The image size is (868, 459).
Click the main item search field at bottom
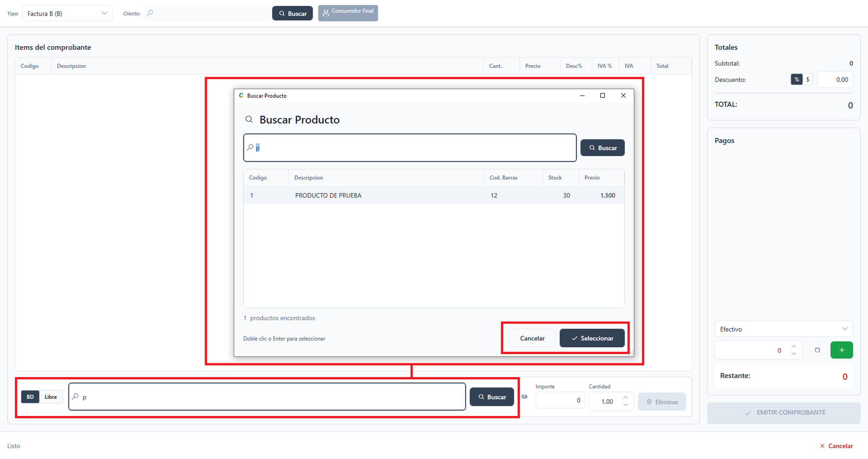pos(267,397)
